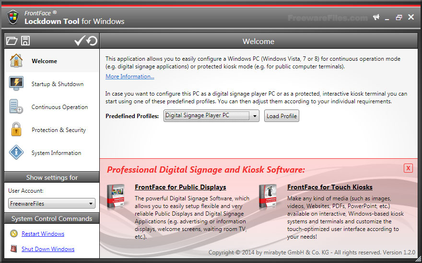422x263 pixels.
Task: Revert changes with the undo arrow icon
Action: click(92, 41)
